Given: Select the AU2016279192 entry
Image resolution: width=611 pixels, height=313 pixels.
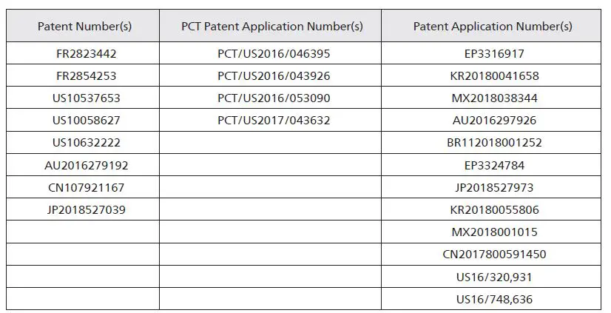Looking at the screenshot, I should pyautogui.click(x=86, y=165).
